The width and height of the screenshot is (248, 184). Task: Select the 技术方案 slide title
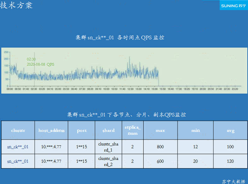pos(16,5)
